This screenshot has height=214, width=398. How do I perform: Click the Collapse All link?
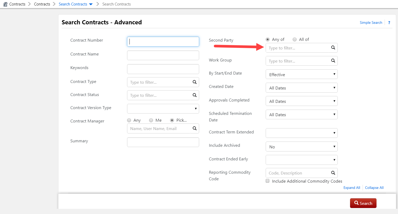click(x=374, y=188)
